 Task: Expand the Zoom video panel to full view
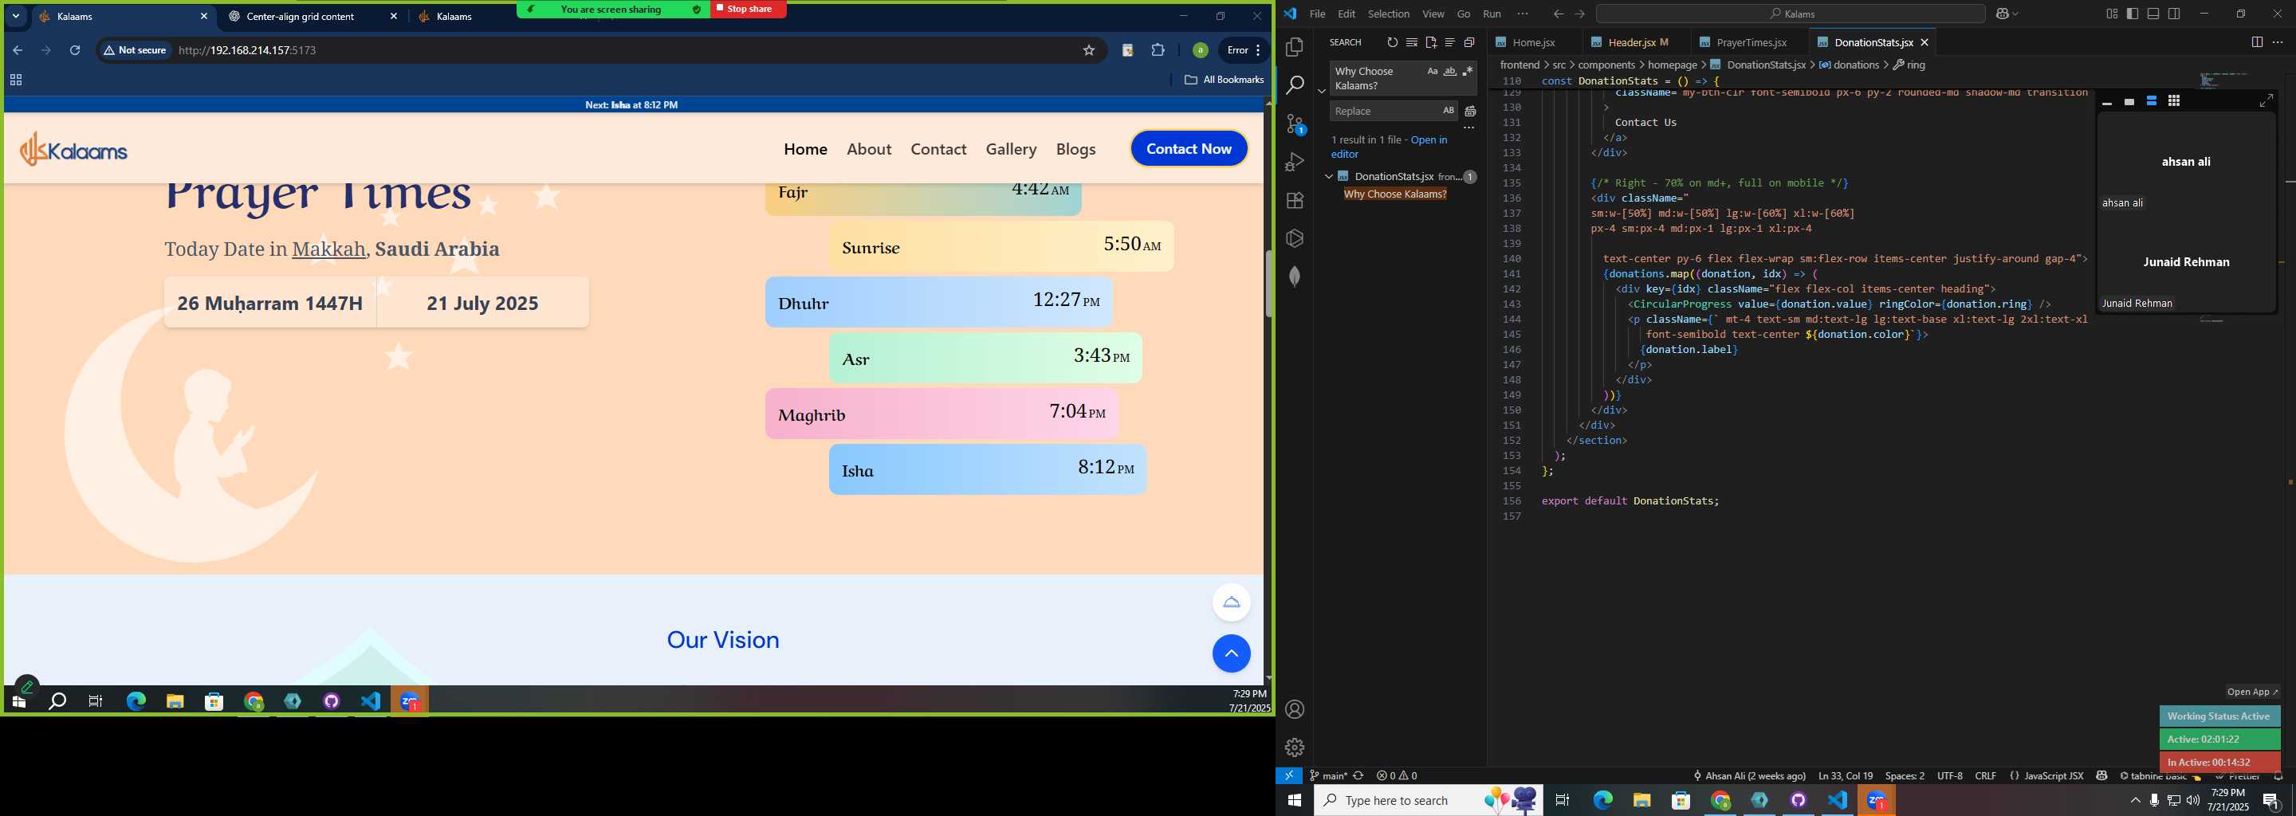point(2267,100)
